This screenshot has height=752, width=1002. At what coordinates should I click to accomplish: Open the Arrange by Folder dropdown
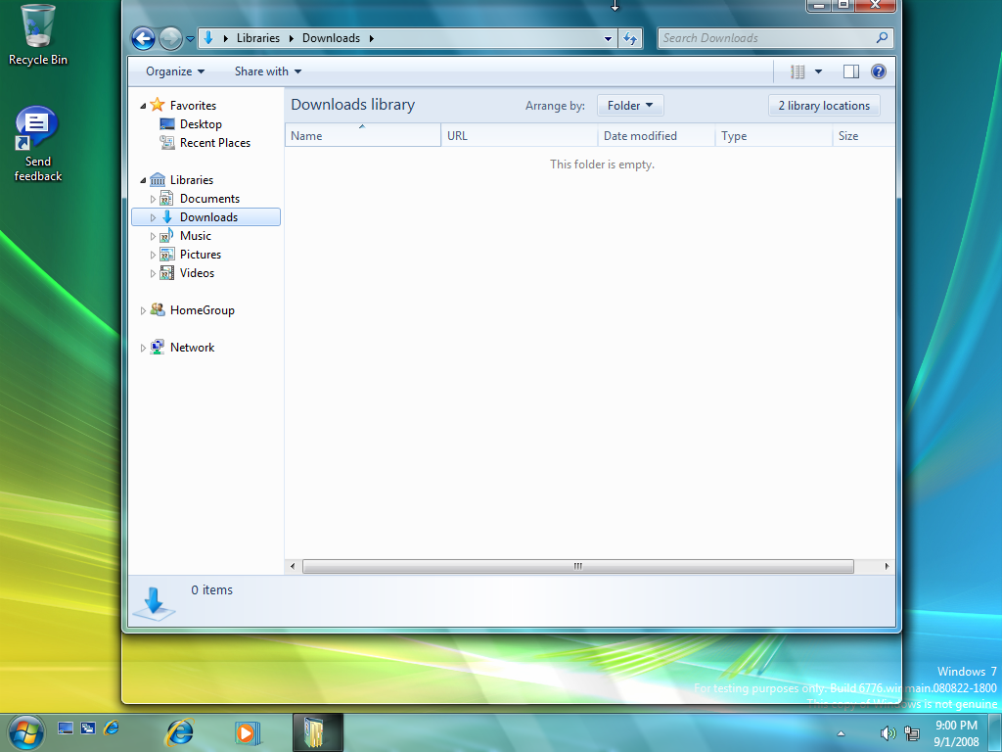pos(630,106)
